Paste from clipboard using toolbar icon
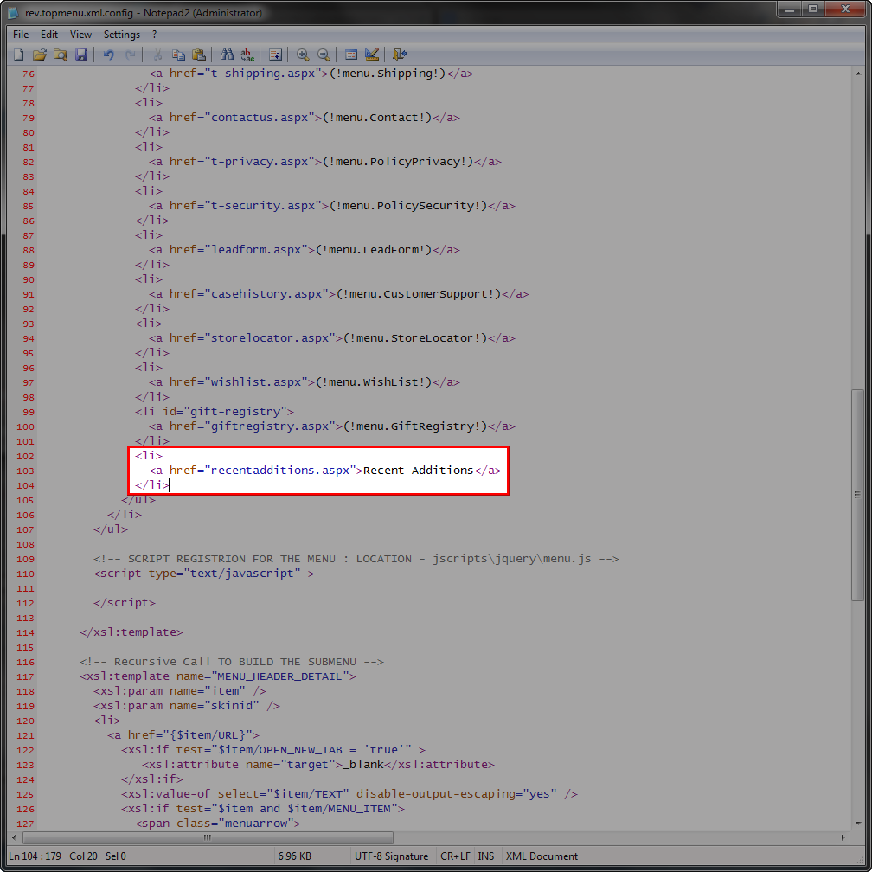 [x=199, y=54]
